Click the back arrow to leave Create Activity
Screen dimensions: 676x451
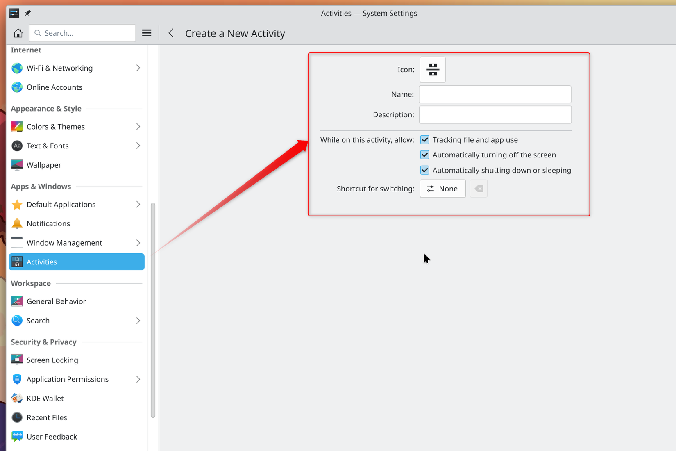(171, 33)
